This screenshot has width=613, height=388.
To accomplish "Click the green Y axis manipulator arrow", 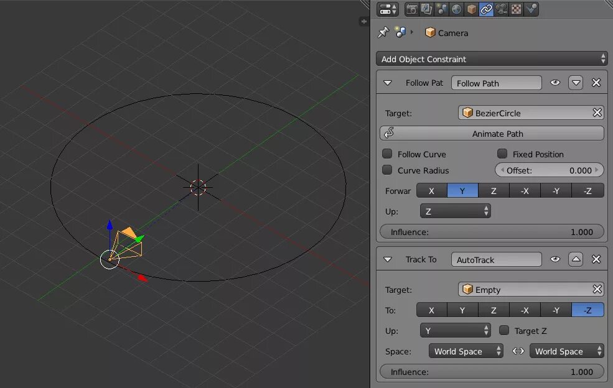I will (140, 238).
